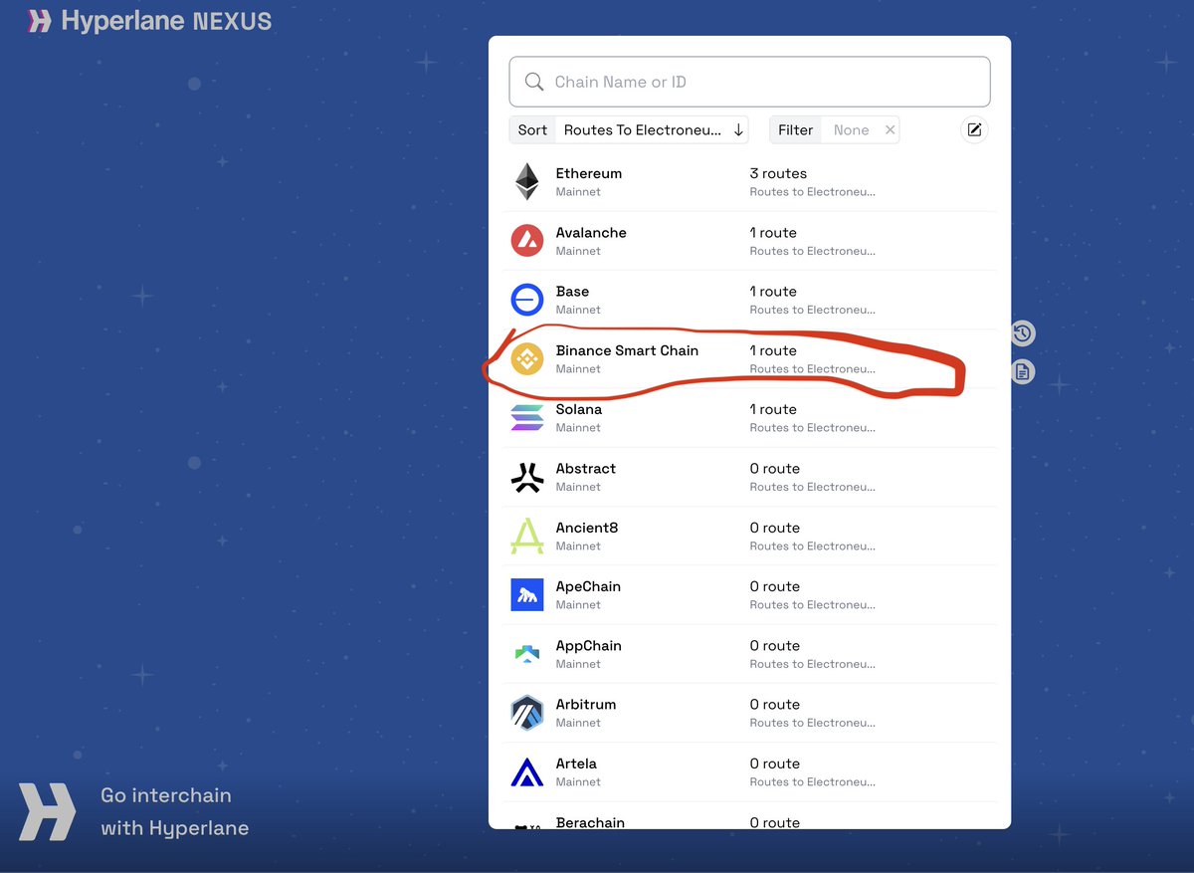Select the Solana row name
The image size is (1194, 873).
[x=578, y=409]
